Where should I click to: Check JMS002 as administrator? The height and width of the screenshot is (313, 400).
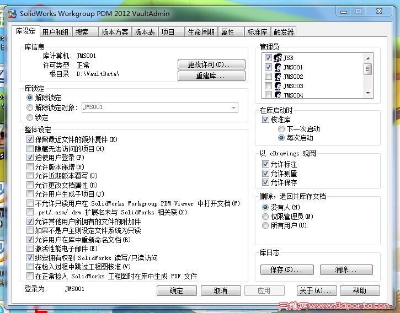pos(268,76)
